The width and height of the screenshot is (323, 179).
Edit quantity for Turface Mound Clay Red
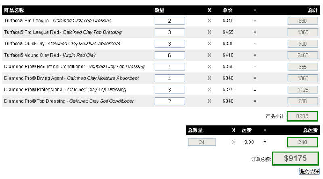pyautogui.click(x=170, y=55)
